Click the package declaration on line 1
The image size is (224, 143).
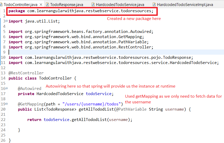coord(81,11)
